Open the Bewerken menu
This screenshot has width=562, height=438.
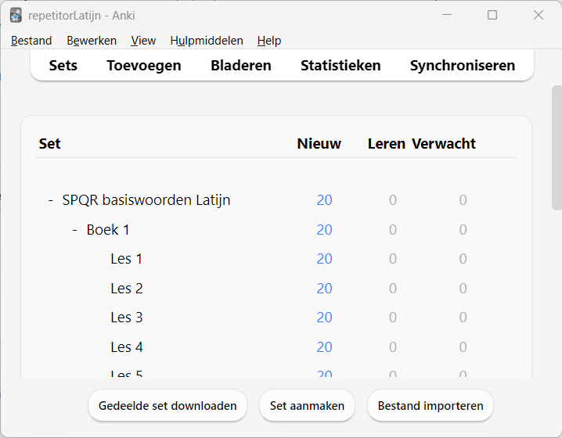coord(92,41)
